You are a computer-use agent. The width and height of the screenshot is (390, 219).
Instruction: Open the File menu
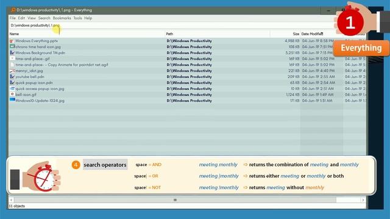coord(12,18)
